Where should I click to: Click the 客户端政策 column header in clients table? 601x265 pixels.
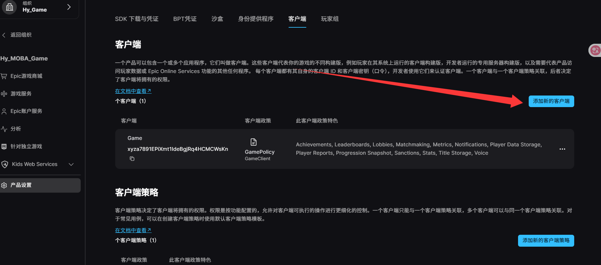coord(258,121)
